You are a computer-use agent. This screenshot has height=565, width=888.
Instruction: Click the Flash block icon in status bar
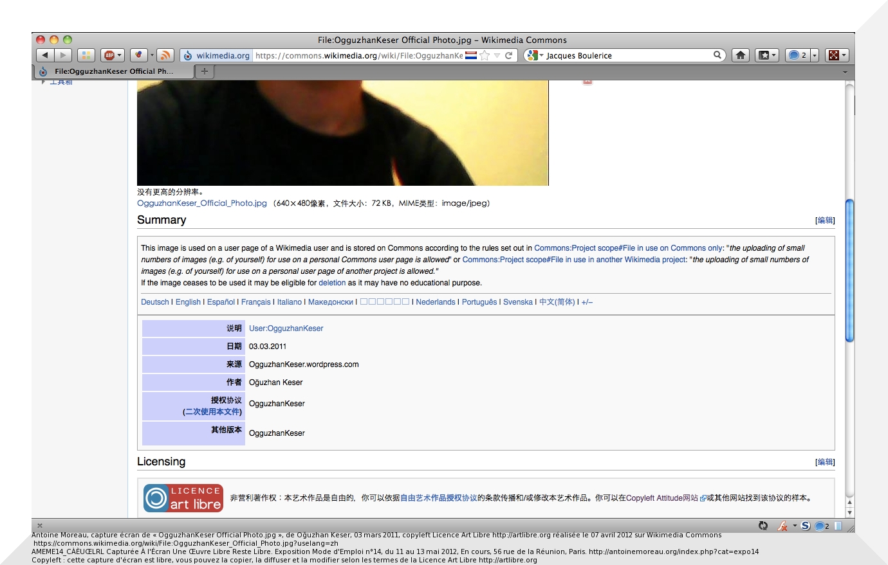782,526
